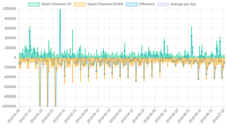
Task: Click the -1000000 y-axis value
Action: coord(9,106)
